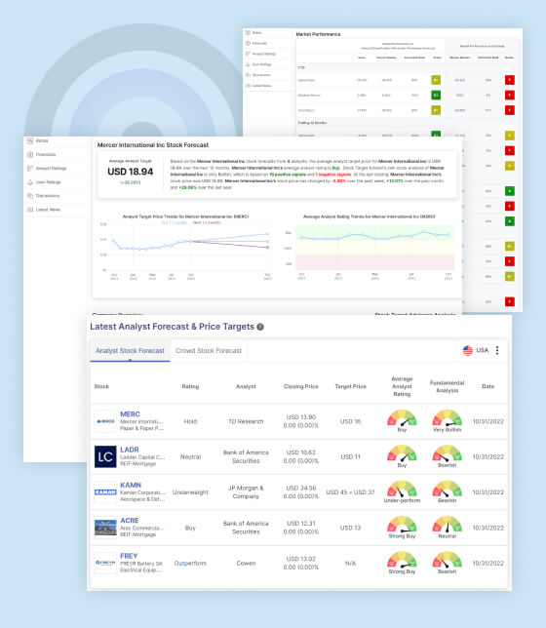The width and height of the screenshot is (546, 628).
Task: Click LADR Bearish fundamental analysis gauge
Action: (x=448, y=453)
